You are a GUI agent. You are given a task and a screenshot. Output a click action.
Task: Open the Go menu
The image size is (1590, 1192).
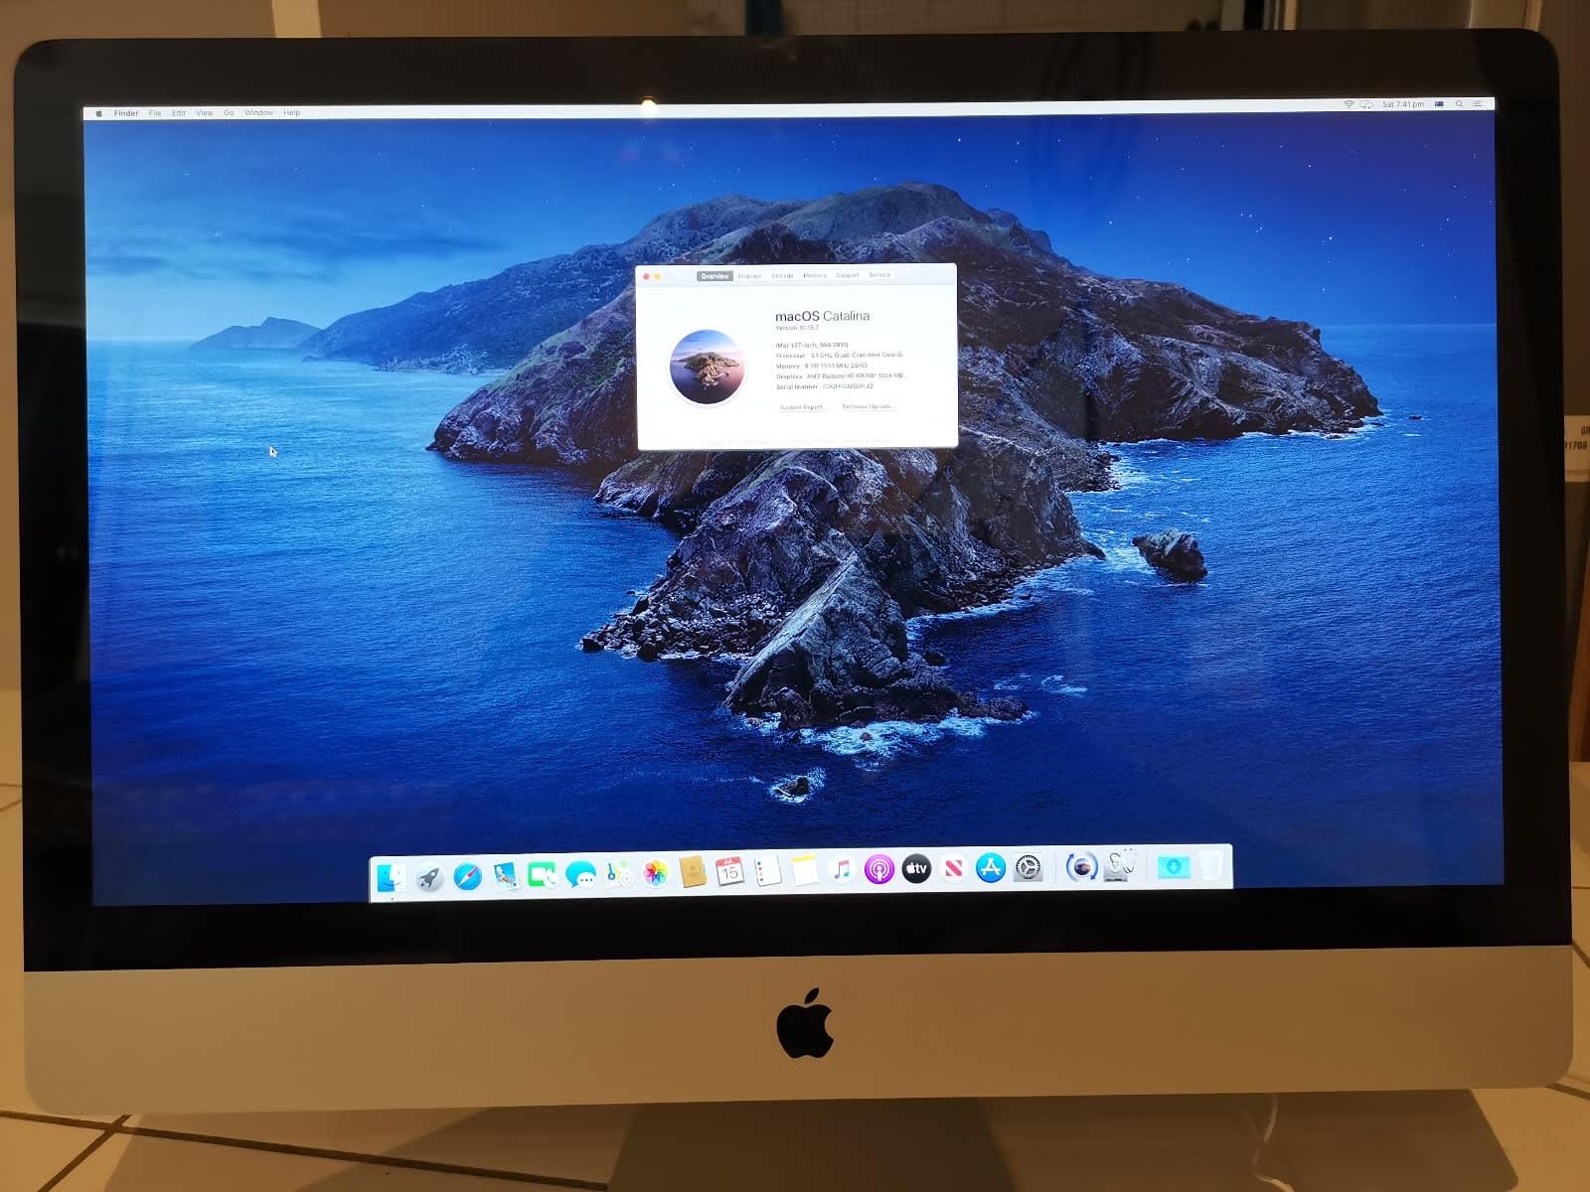(229, 113)
